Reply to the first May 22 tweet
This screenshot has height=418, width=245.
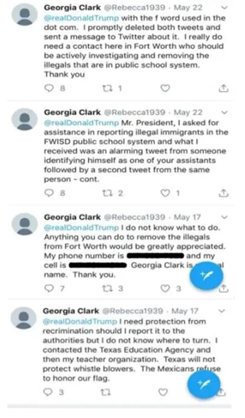click(49, 88)
